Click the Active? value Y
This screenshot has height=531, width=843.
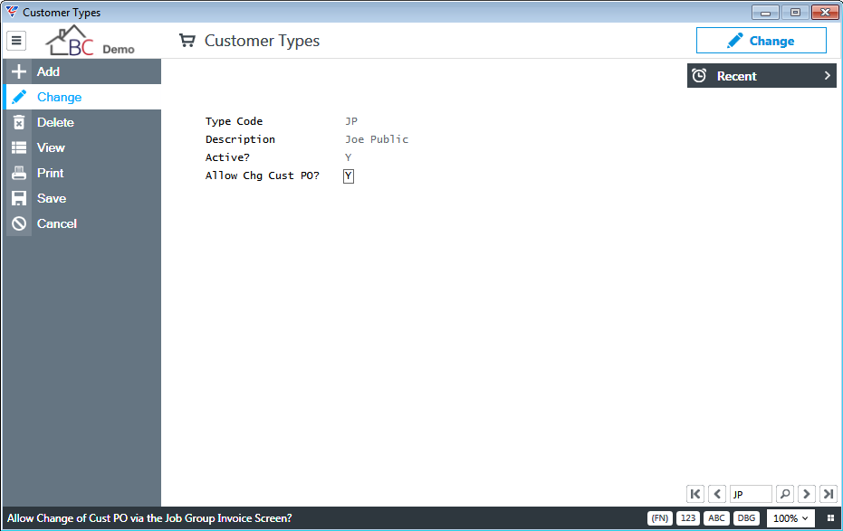349,157
